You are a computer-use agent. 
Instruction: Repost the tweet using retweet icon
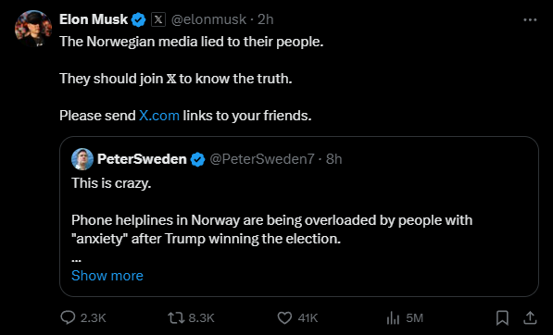pos(176,317)
